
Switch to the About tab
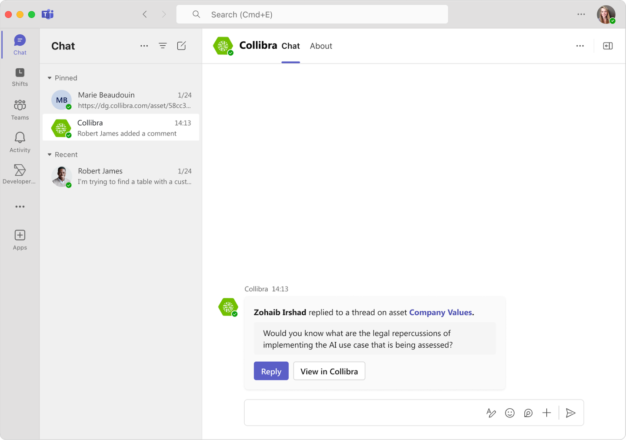click(x=321, y=46)
